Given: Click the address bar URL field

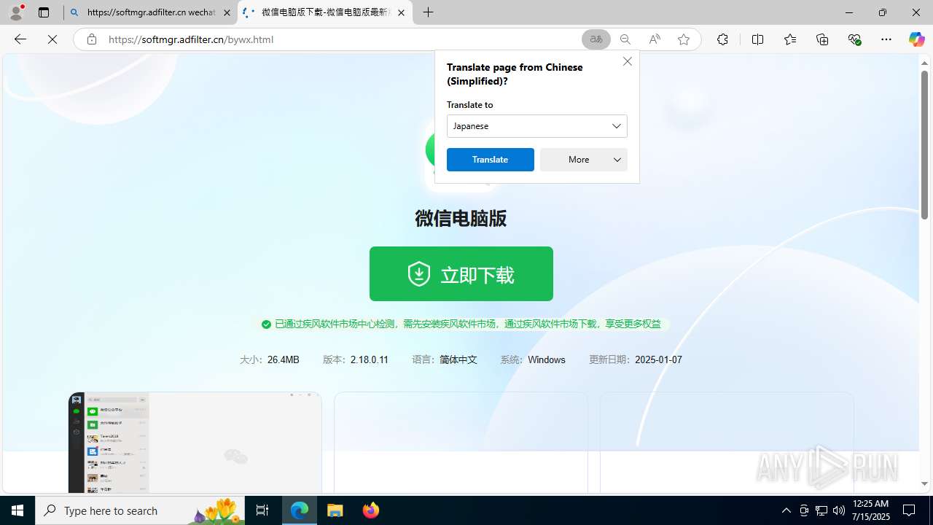Looking at the screenshot, I should pyautogui.click(x=343, y=39).
